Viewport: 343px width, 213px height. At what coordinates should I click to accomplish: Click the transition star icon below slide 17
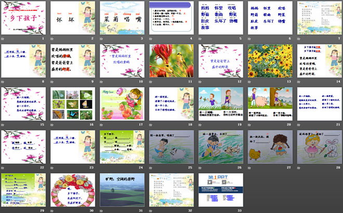click(x=102, y=125)
